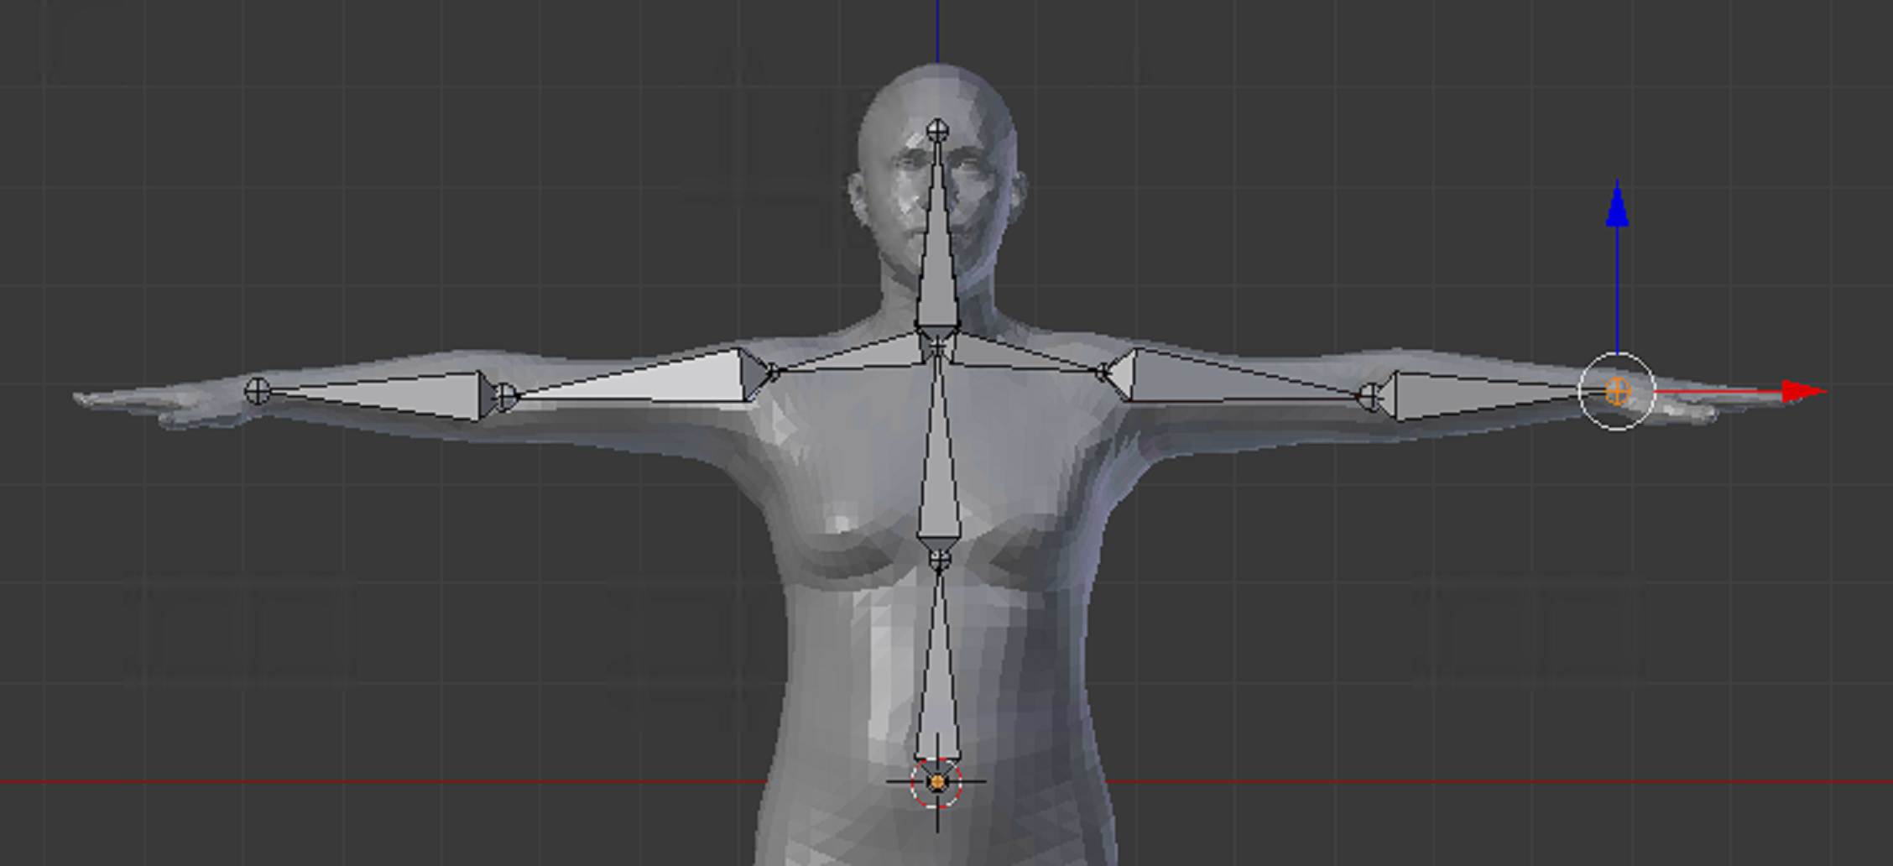Select the lower spine bone above the 3D cursor
This screenshot has width=1893, height=866.
coord(937,671)
